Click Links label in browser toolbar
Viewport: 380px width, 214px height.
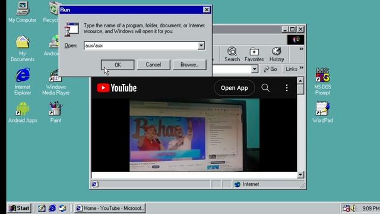tap(292, 69)
